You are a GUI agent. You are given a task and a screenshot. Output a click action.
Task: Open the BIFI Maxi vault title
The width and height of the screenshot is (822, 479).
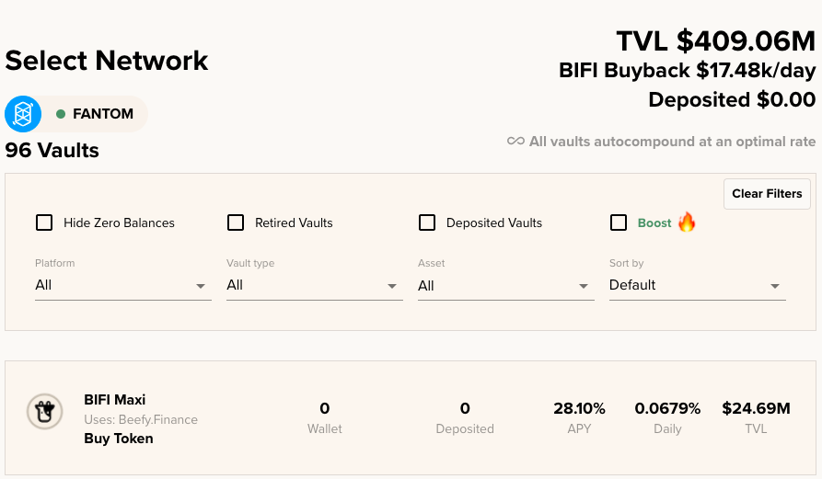(x=115, y=400)
